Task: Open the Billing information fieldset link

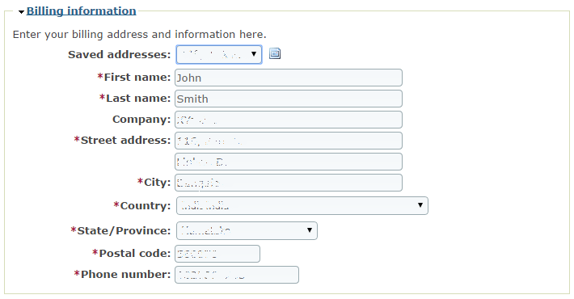Action: coord(81,11)
